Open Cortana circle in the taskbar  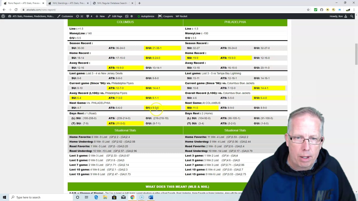[x=77, y=197]
